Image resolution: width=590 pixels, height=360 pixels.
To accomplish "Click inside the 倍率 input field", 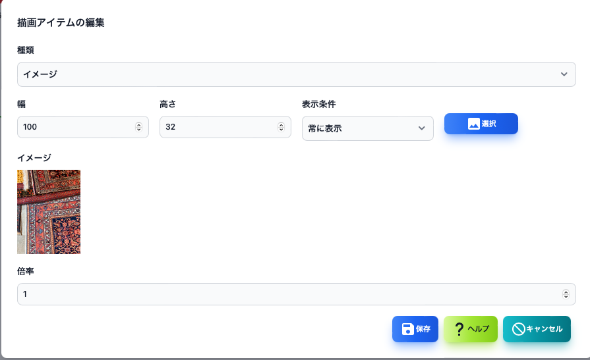I will [297, 294].
